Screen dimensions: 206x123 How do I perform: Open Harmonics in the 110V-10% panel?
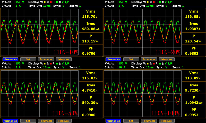click(x=10, y=59)
